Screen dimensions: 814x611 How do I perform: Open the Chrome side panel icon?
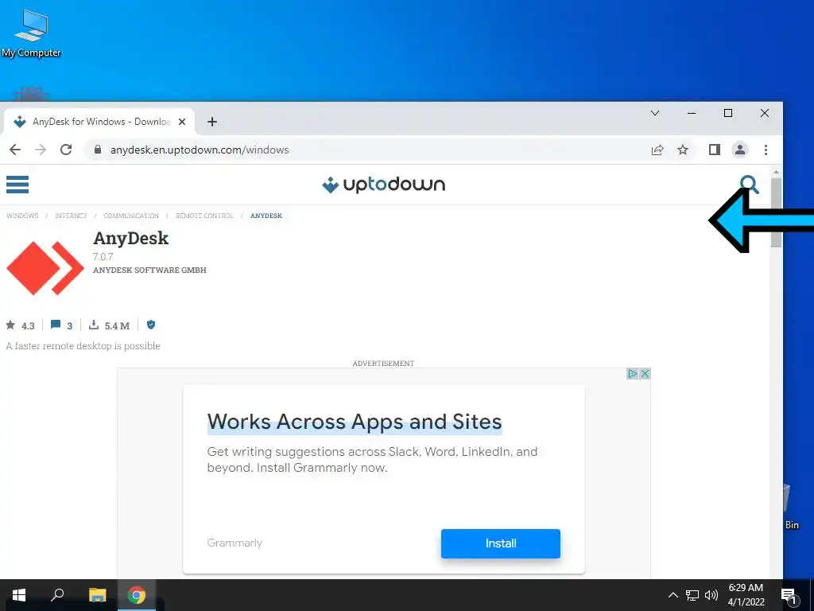pos(715,150)
